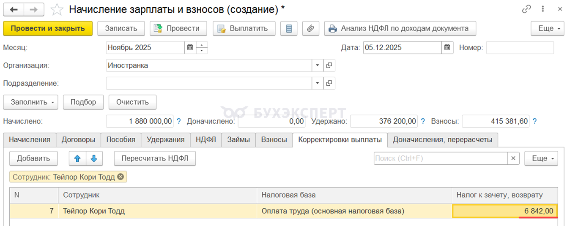The width and height of the screenshot is (567, 226).
Task: Show help for Удержано amount
Action: [423, 121]
